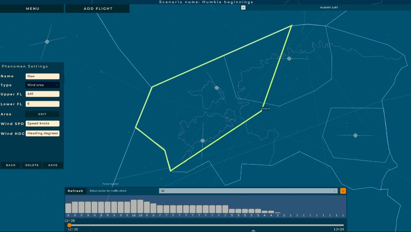Delete the current phenomenon
Screen dimensions: 411x232
[x=32, y=165]
